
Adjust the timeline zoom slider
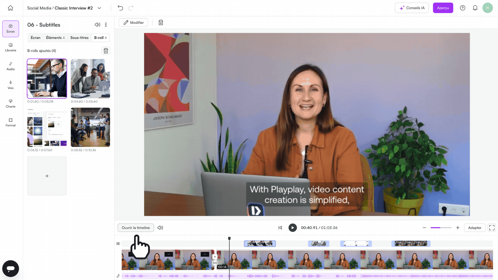pyautogui.click(x=441, y=228)
